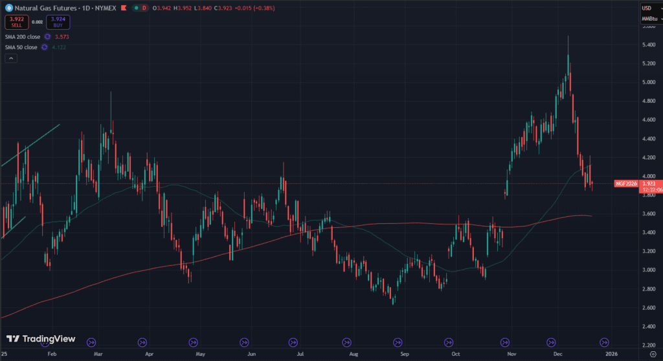The height and width of the screenshot is (361, 663).
Task: Click the NGF2026 price label on axis
Action: [626, 184]
